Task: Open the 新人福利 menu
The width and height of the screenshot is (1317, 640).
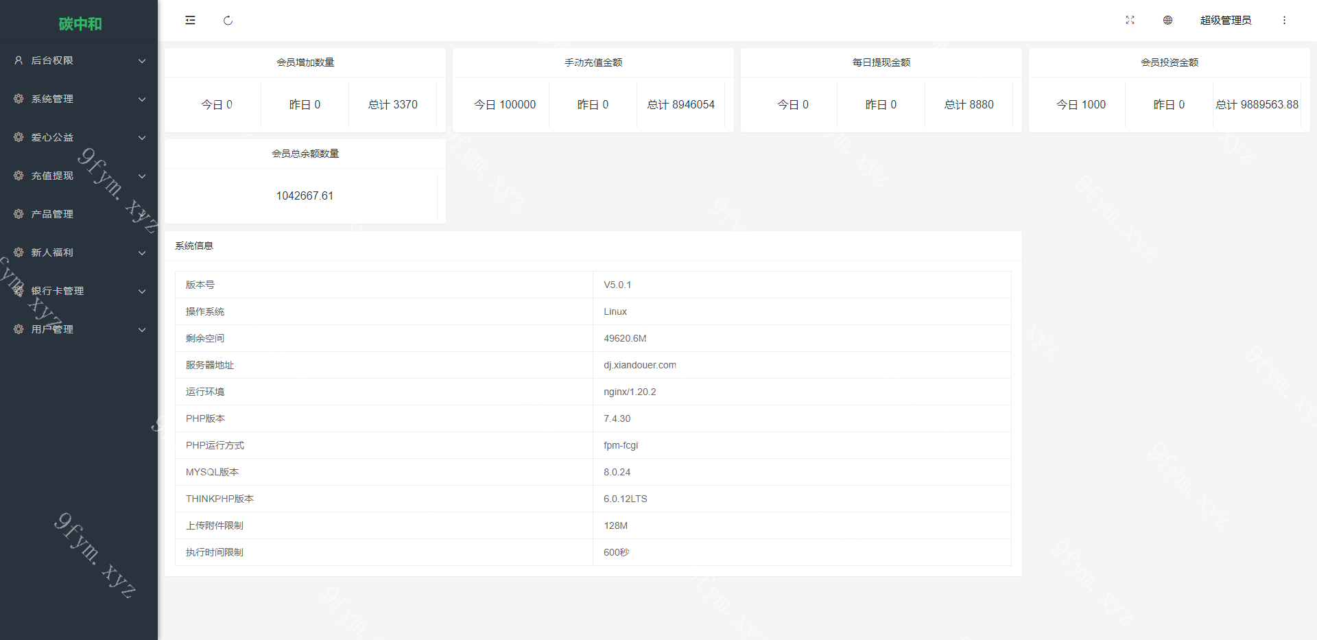Action: pos(79,252)
